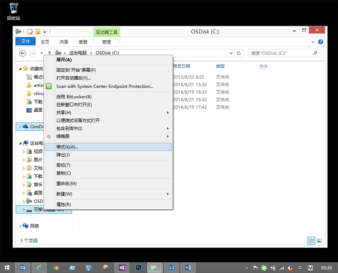The image size is (338, 273).
Task: Launch Internet Explorer from the taskbar
Action: click(39, 268)
